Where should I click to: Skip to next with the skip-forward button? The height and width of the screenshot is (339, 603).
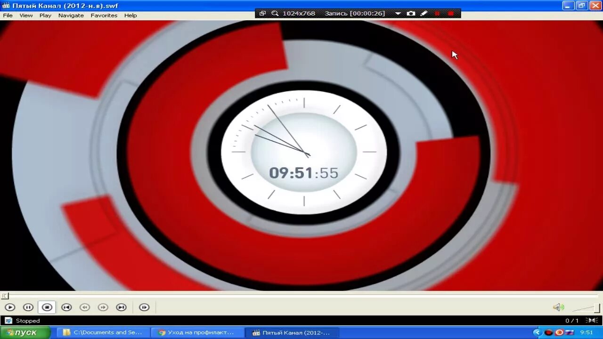coord(122,307)
